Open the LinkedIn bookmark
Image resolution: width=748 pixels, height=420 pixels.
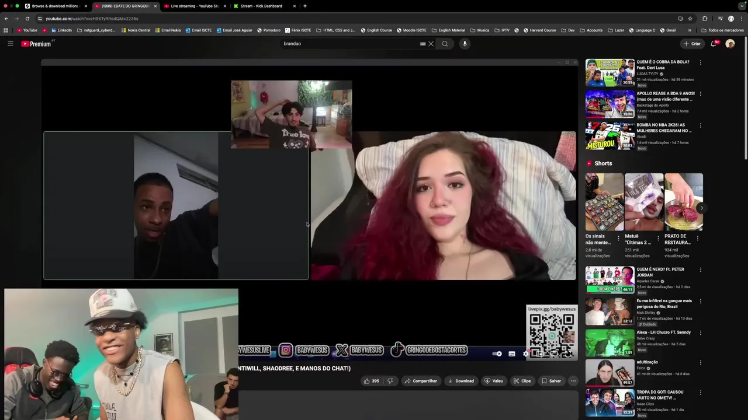click(61, 30)
